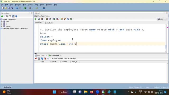Click the Bookmarks panel label at bottom
The width and height of the screenshot is (169, 95).
[x=7, y=87]
